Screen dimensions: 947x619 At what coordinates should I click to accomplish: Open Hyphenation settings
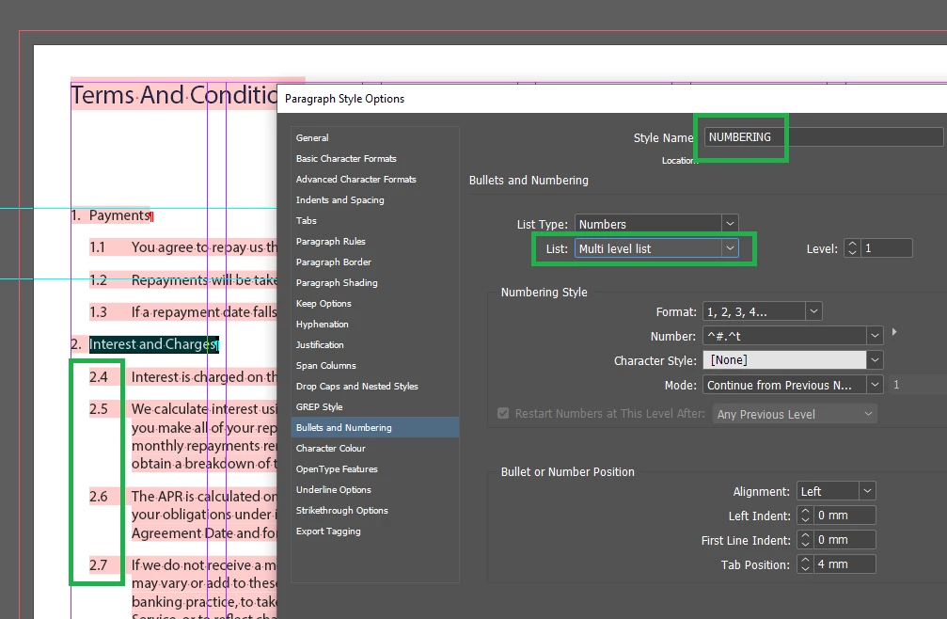tap(322, 325)
